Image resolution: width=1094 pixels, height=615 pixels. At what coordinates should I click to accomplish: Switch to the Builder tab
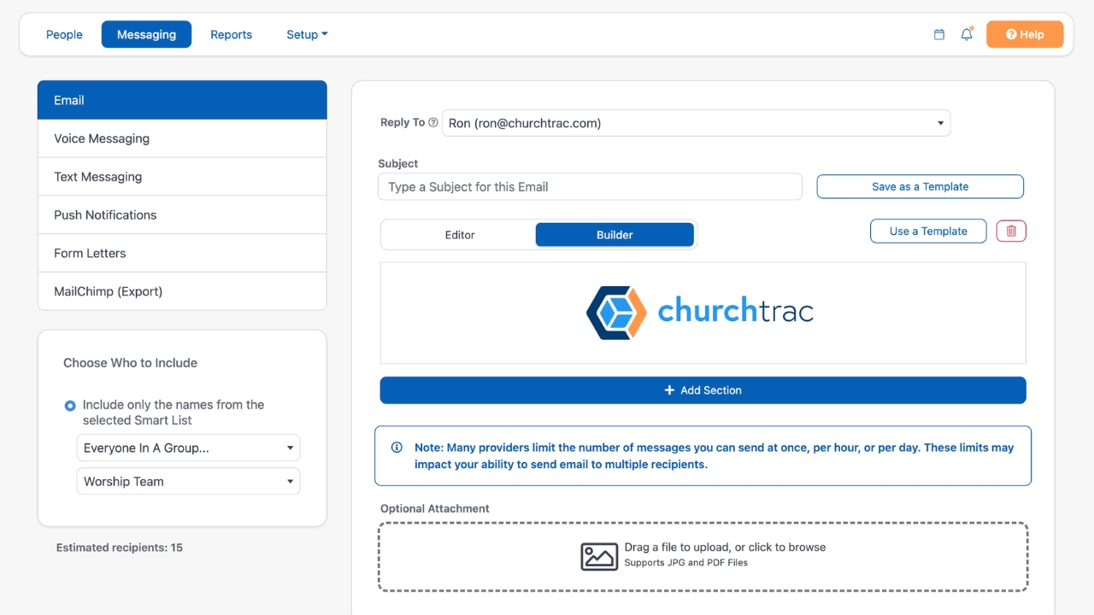[x=615, y=235]
